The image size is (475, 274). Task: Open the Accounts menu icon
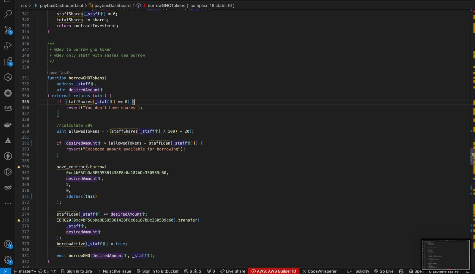[8, 244]
